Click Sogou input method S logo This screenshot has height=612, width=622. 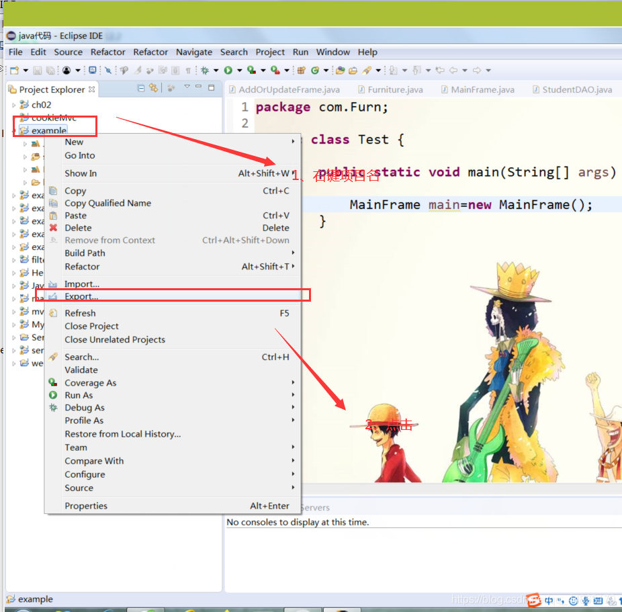533,600
